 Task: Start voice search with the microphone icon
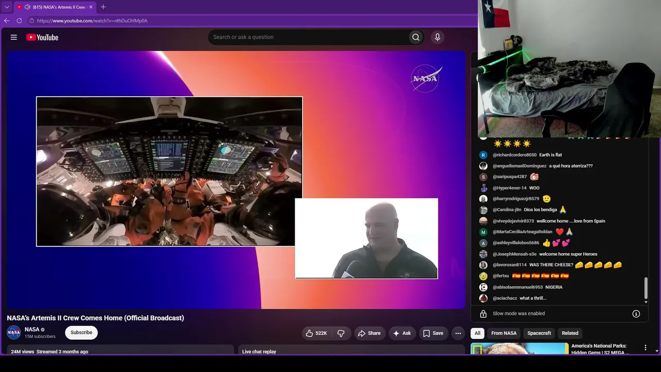(437, 37)
